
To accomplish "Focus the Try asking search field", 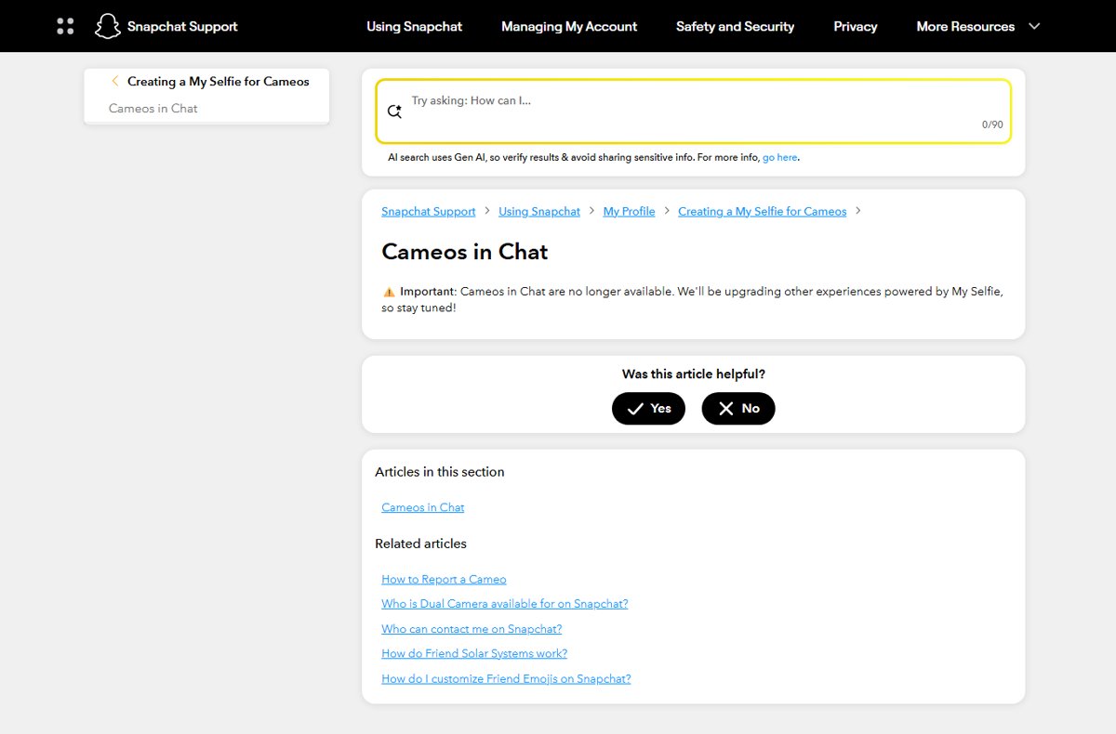I will pos(693,111).
